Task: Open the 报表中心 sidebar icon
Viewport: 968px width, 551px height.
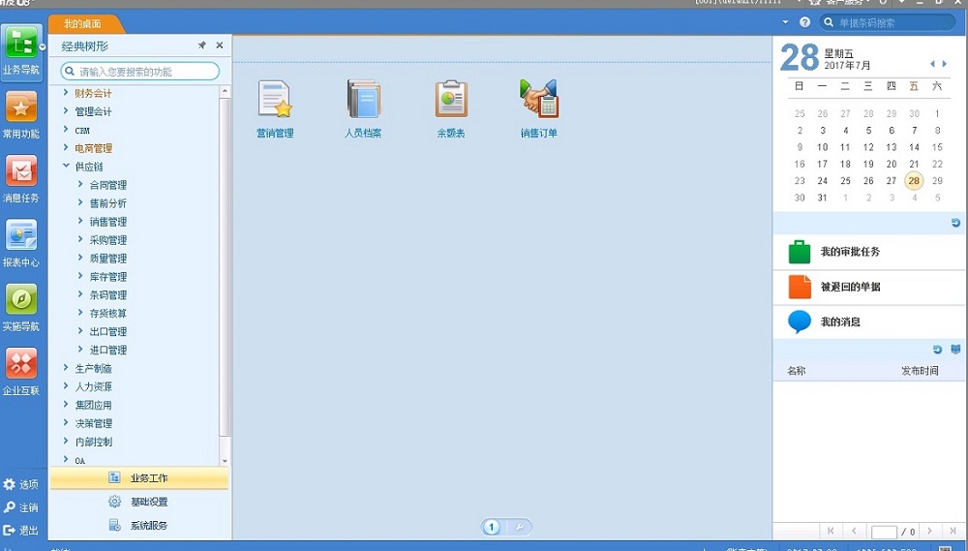Action: (x=21, y=235)
